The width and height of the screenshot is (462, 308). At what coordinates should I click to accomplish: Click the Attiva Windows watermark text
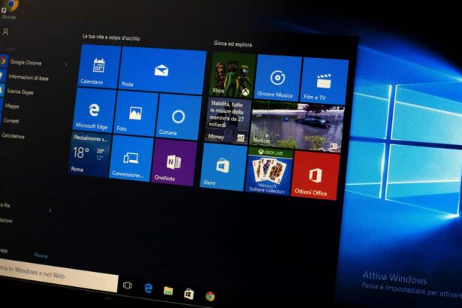[x=395, y=278]
